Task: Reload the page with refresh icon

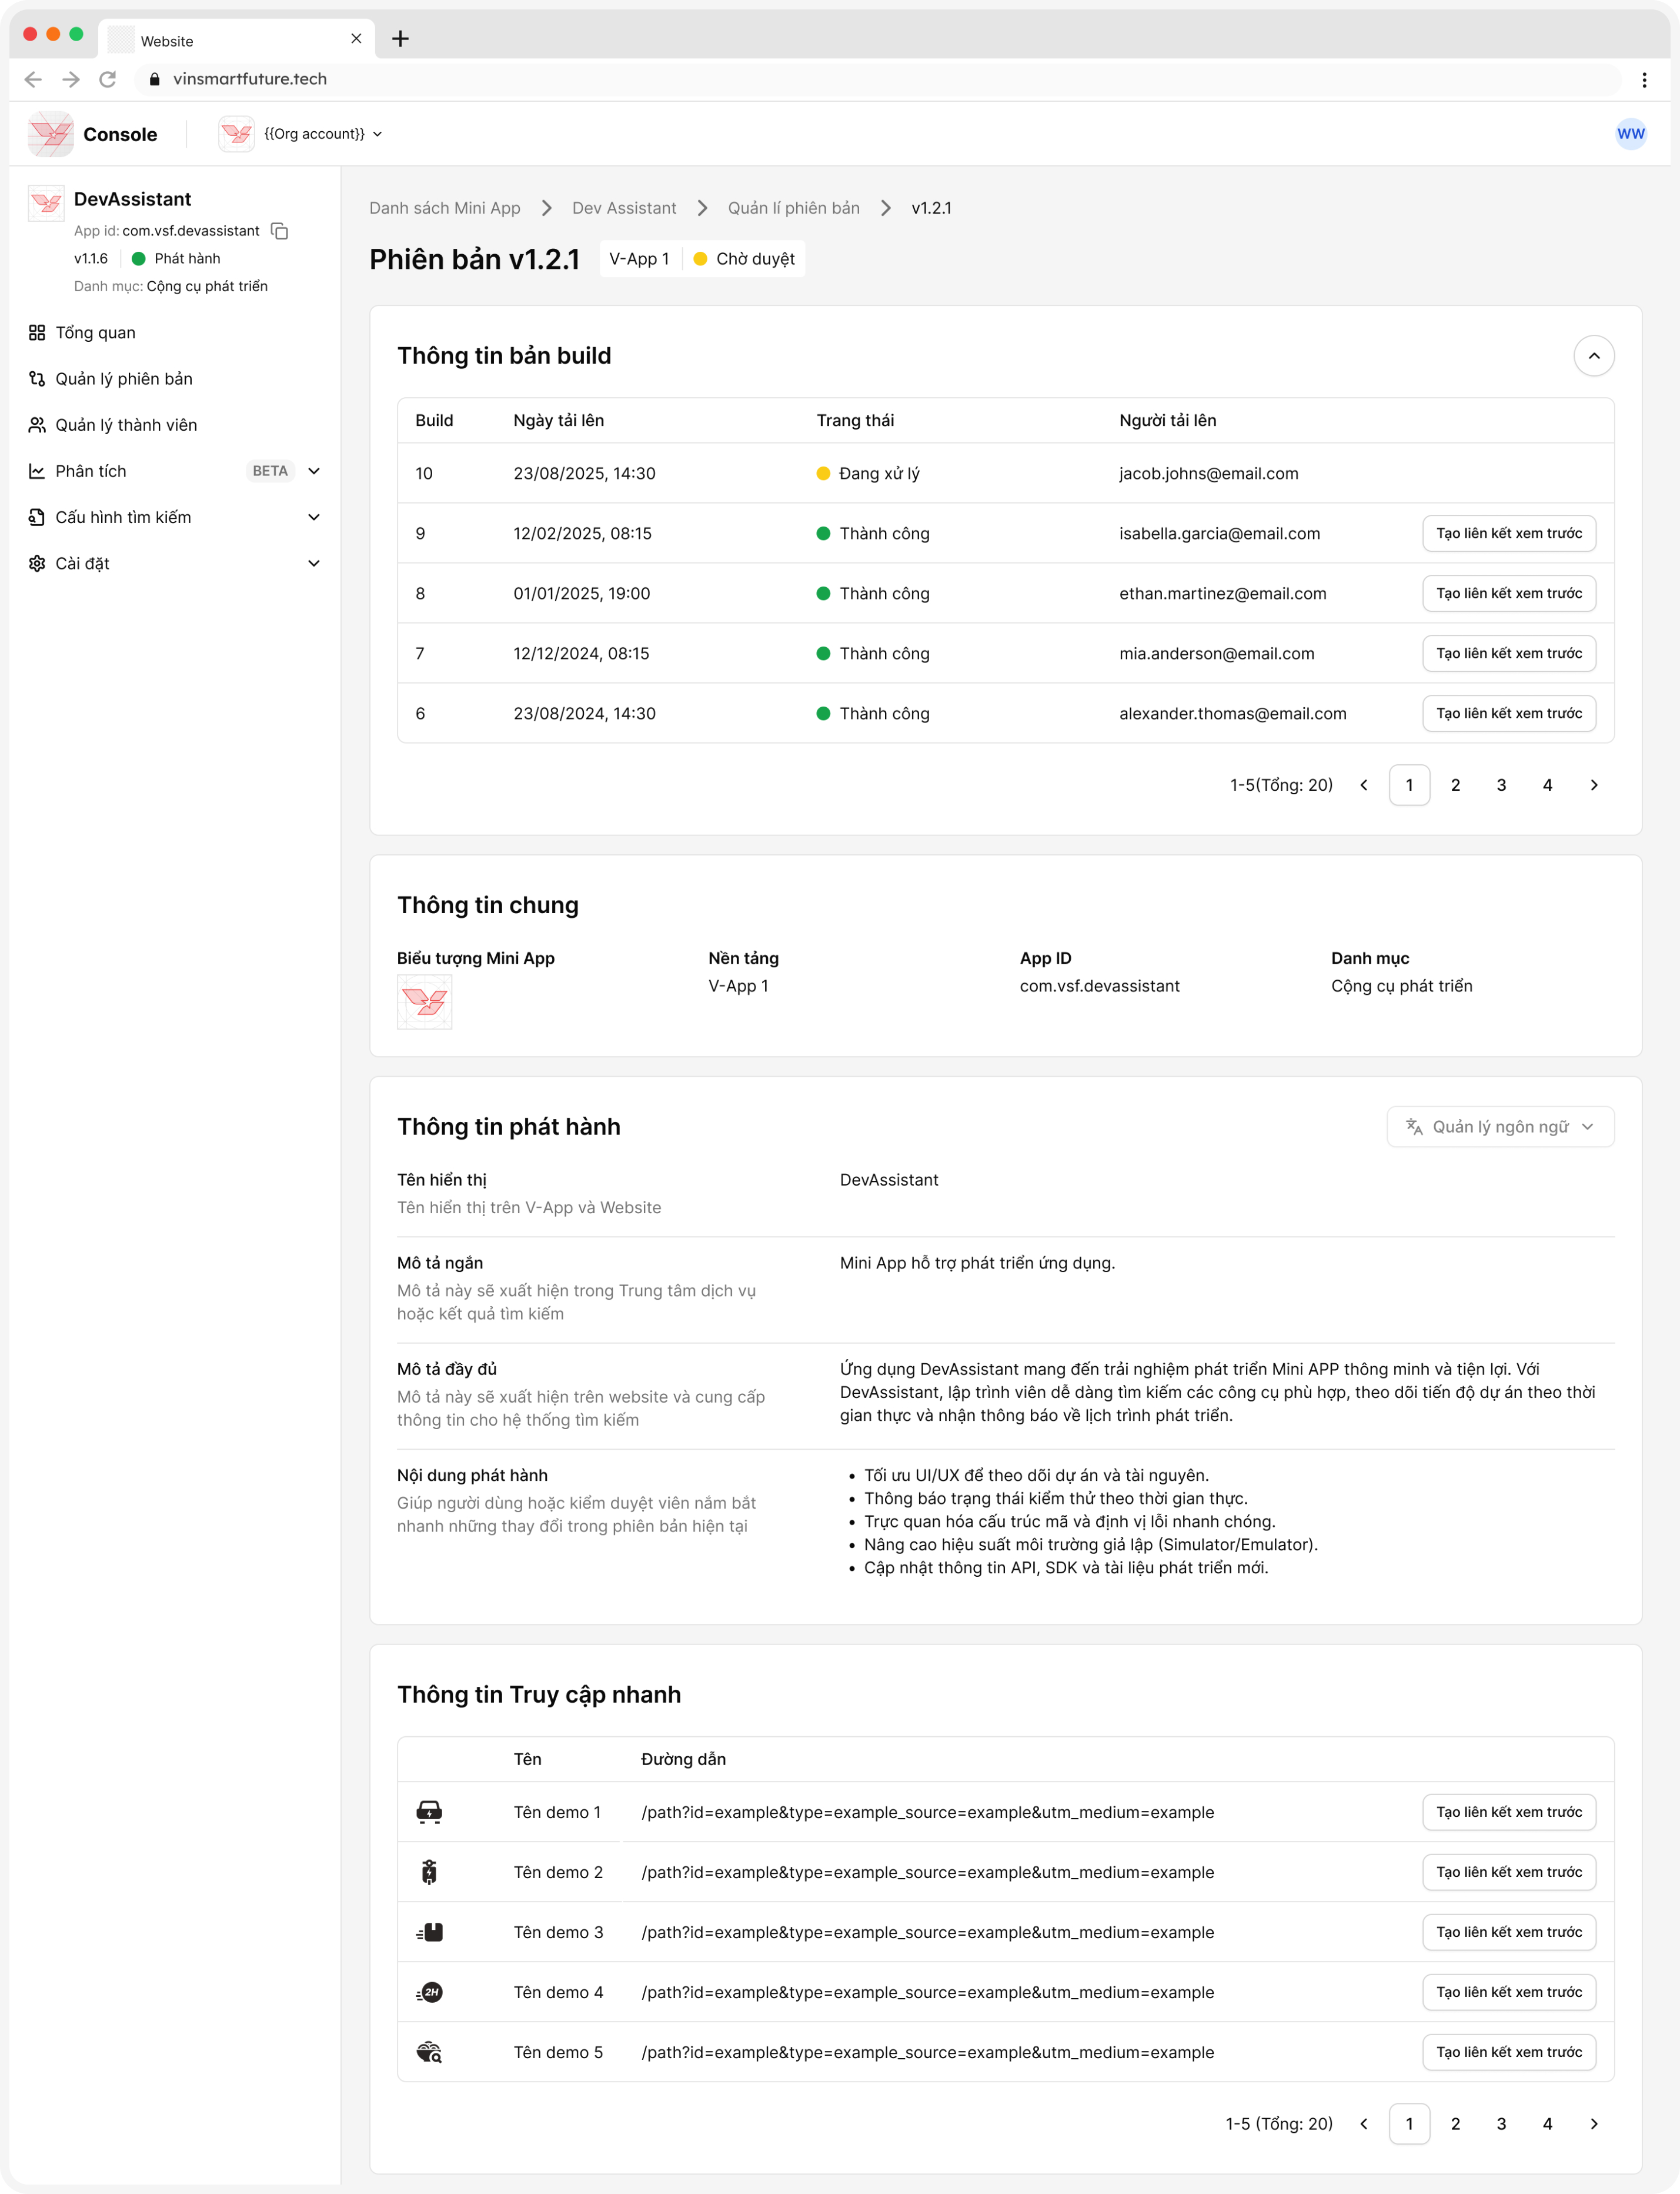Action: click(x=108, y=79)
